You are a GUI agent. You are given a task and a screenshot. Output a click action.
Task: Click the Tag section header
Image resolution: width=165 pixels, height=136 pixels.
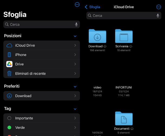(x=8, y=109)
